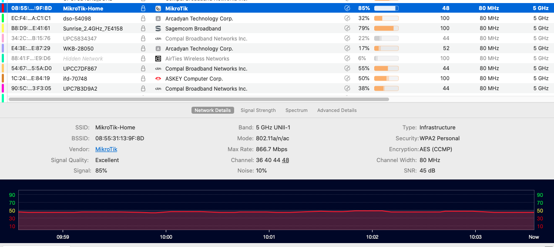This screenshot has width=554, height=247.
Task: Click the Security value WPA2 Personal
Action: (440, 138)
